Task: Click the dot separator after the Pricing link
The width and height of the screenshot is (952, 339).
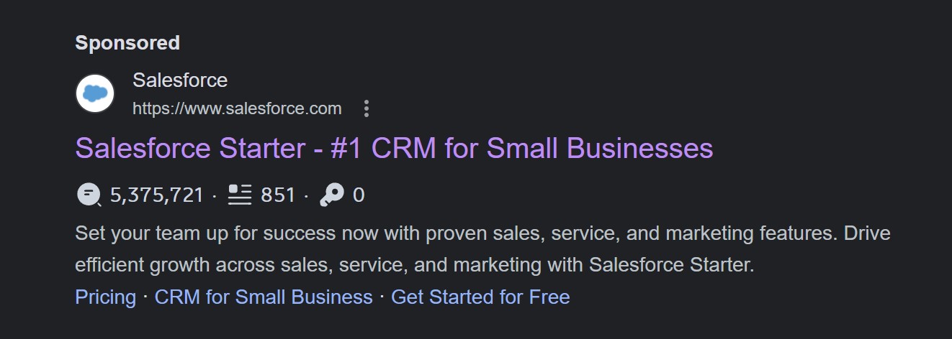Action: pyautogui.click(x=145, y=297)
